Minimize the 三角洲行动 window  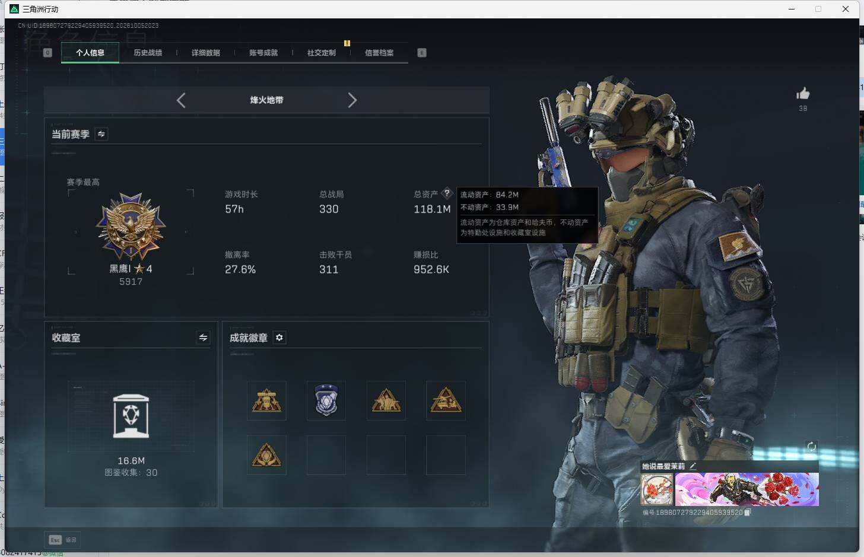pyautogui.click(x=792, y=9)
